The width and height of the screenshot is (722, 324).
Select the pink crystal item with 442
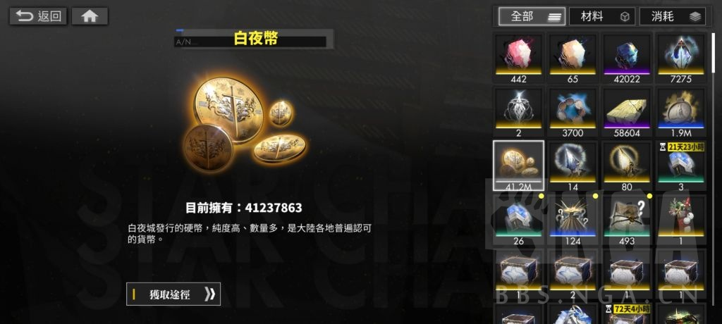pyautogui.click(x=518, y=58)
